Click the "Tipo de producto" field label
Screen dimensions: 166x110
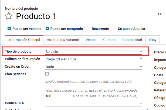[18, 51]
